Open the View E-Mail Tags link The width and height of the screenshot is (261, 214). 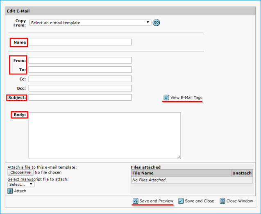[186, 97]
